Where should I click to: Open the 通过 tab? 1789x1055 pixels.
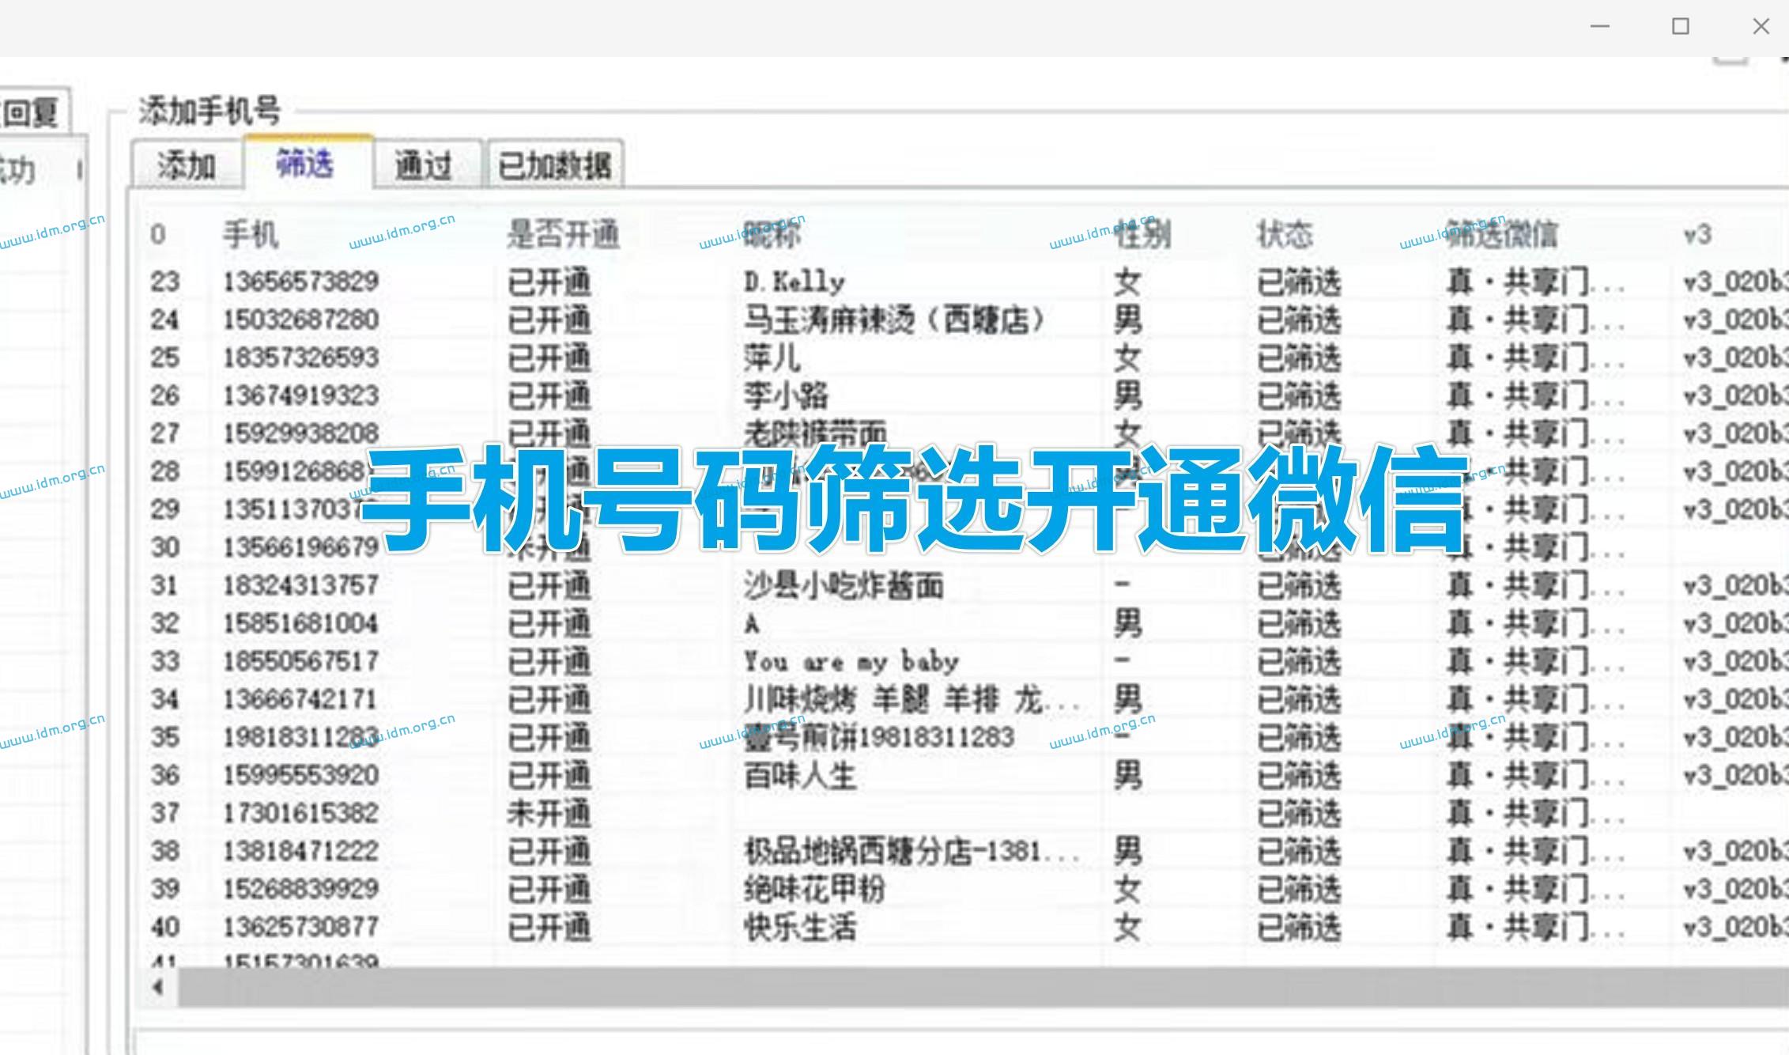coord(425,165)
